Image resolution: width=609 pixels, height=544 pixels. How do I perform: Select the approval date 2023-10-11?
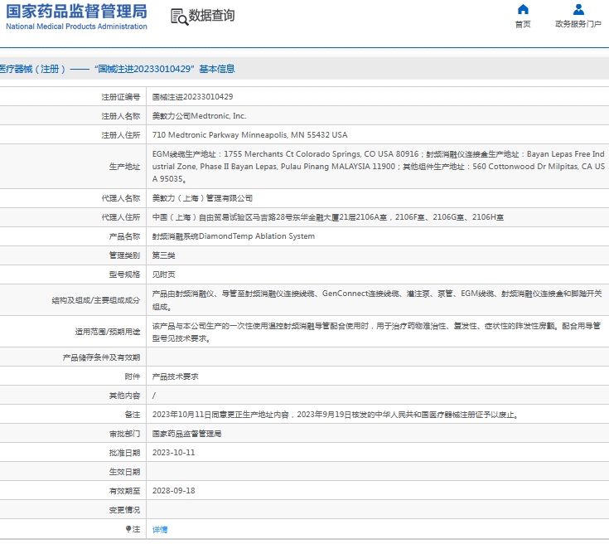click(x=174, y=453)
